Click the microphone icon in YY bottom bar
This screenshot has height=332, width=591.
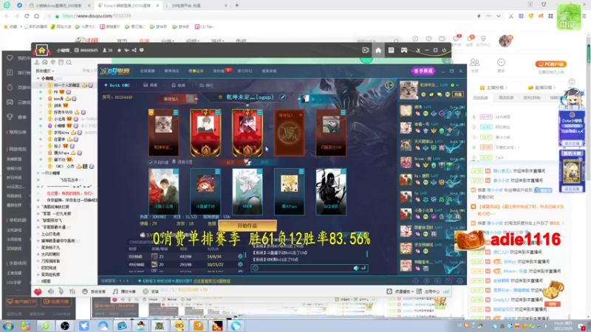pyautogui.click(x=61, y=291)
